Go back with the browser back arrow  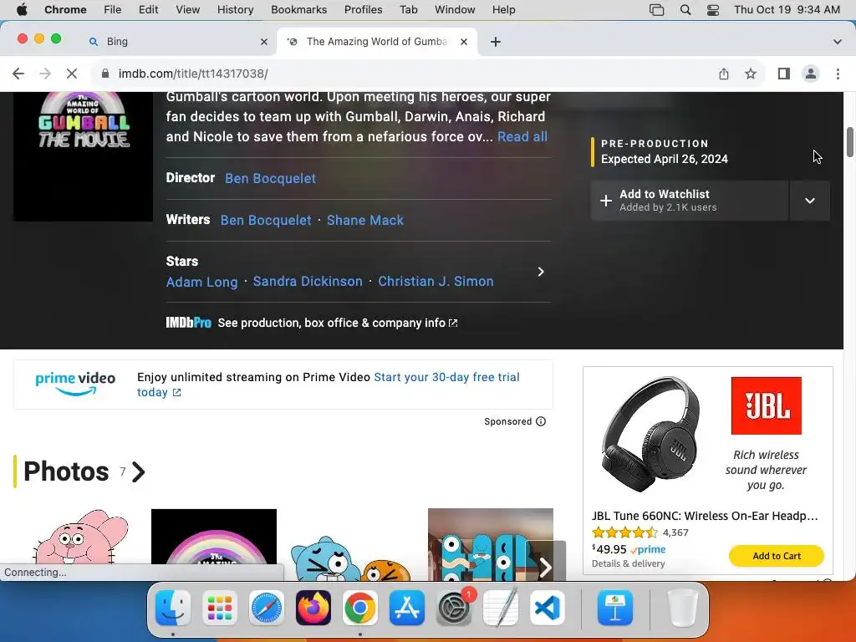(x=18, y=74)
